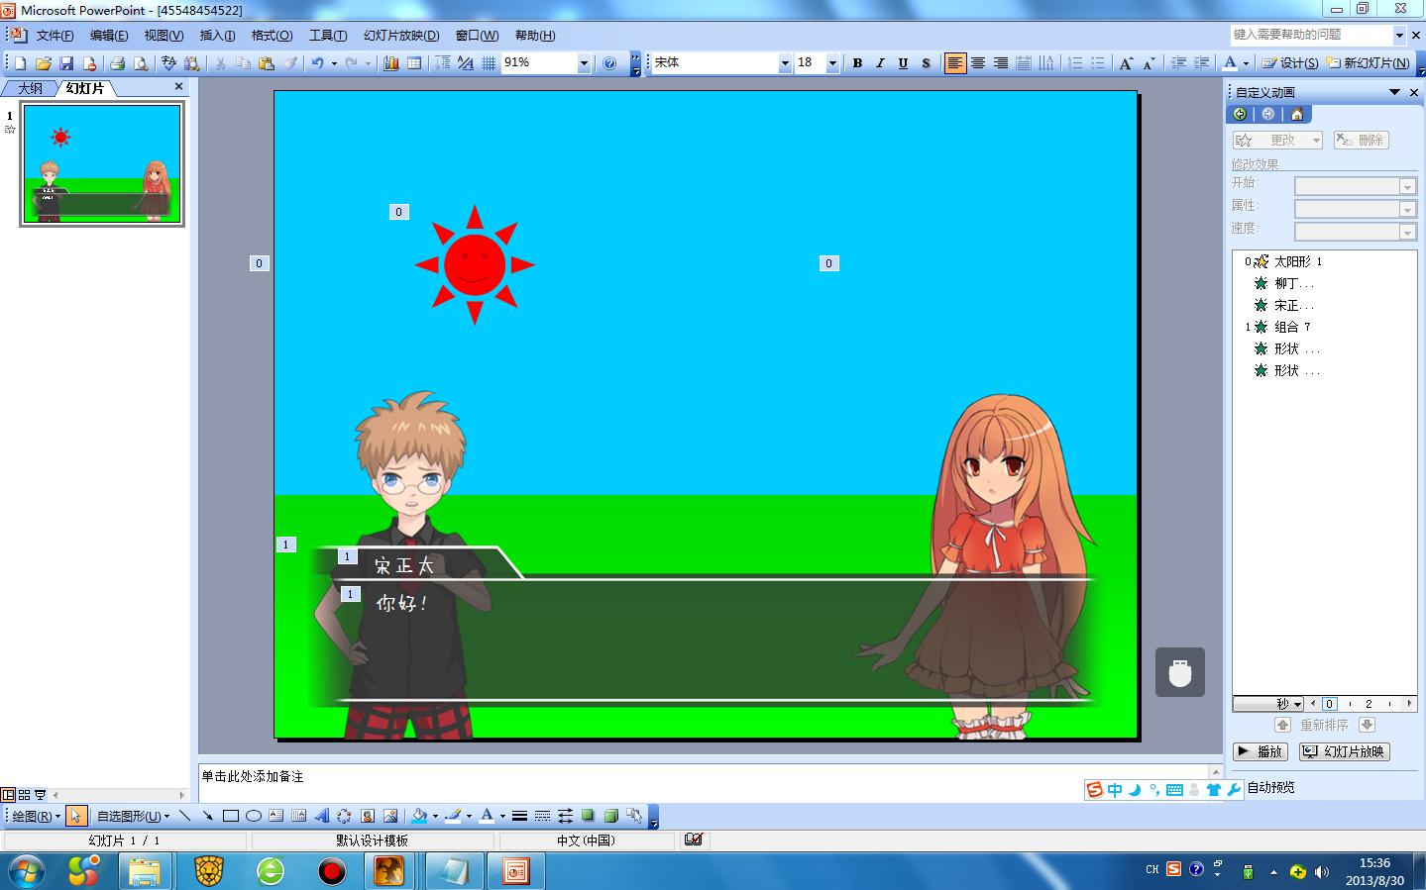Open the 幻灯片放映 menu
The width and height of the screenshot is (1426, 890).
[x=401, y=36]
